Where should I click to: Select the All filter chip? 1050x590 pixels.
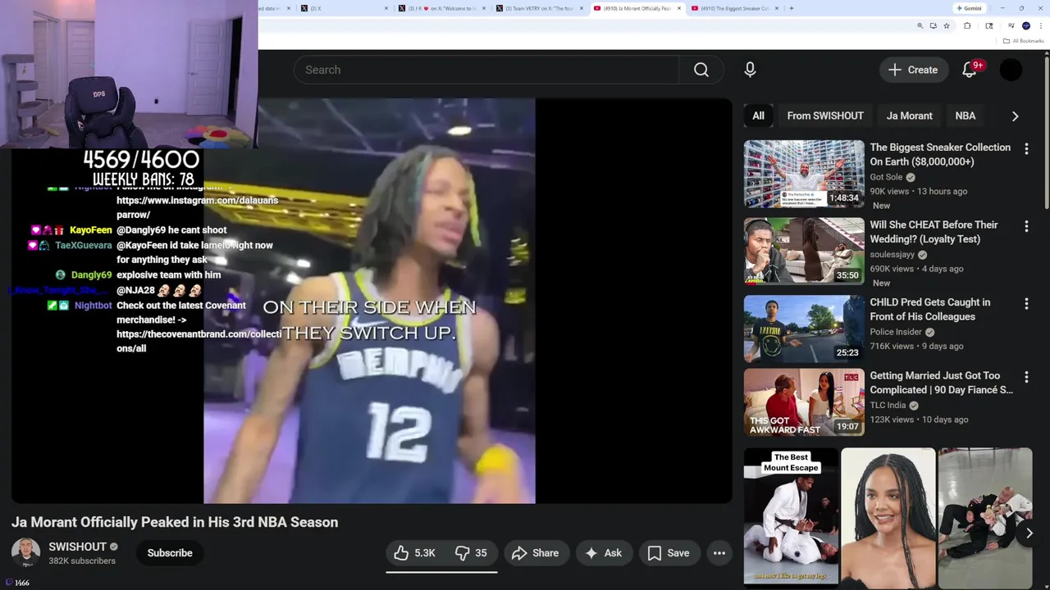(758, 116)
